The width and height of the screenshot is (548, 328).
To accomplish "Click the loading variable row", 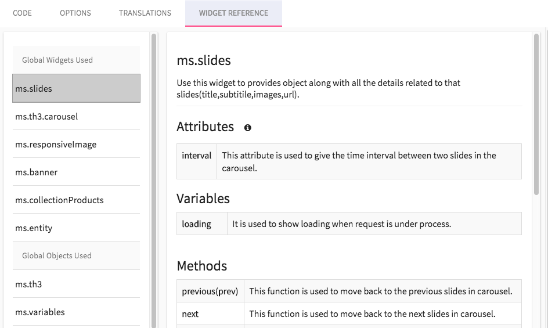I will tap(349, 224).
